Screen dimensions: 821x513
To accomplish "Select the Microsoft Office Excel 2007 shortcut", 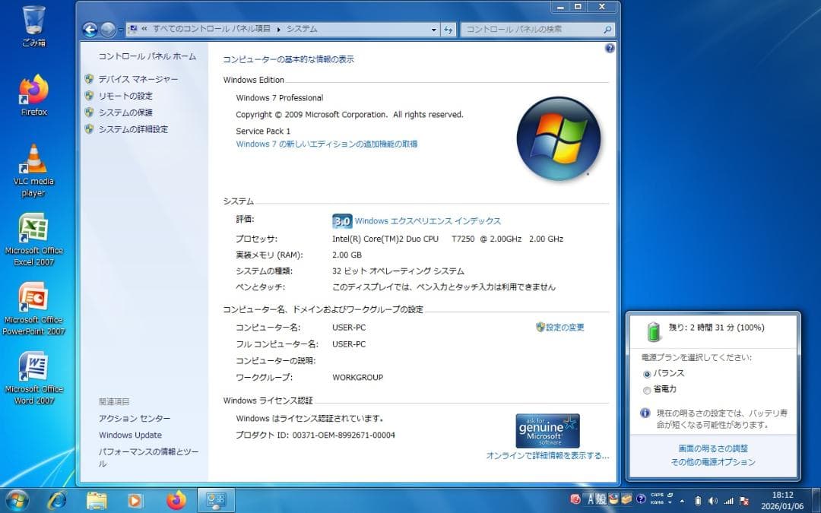I will (33, 239).
